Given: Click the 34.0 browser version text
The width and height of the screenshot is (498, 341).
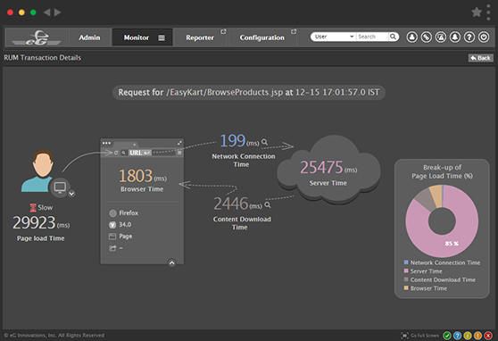Looking at the screenshot, I should pyautogui.click(x=125, y=225).
